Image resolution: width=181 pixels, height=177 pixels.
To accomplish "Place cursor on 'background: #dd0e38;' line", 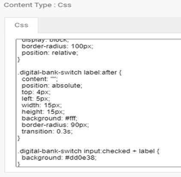I will 59,158.
